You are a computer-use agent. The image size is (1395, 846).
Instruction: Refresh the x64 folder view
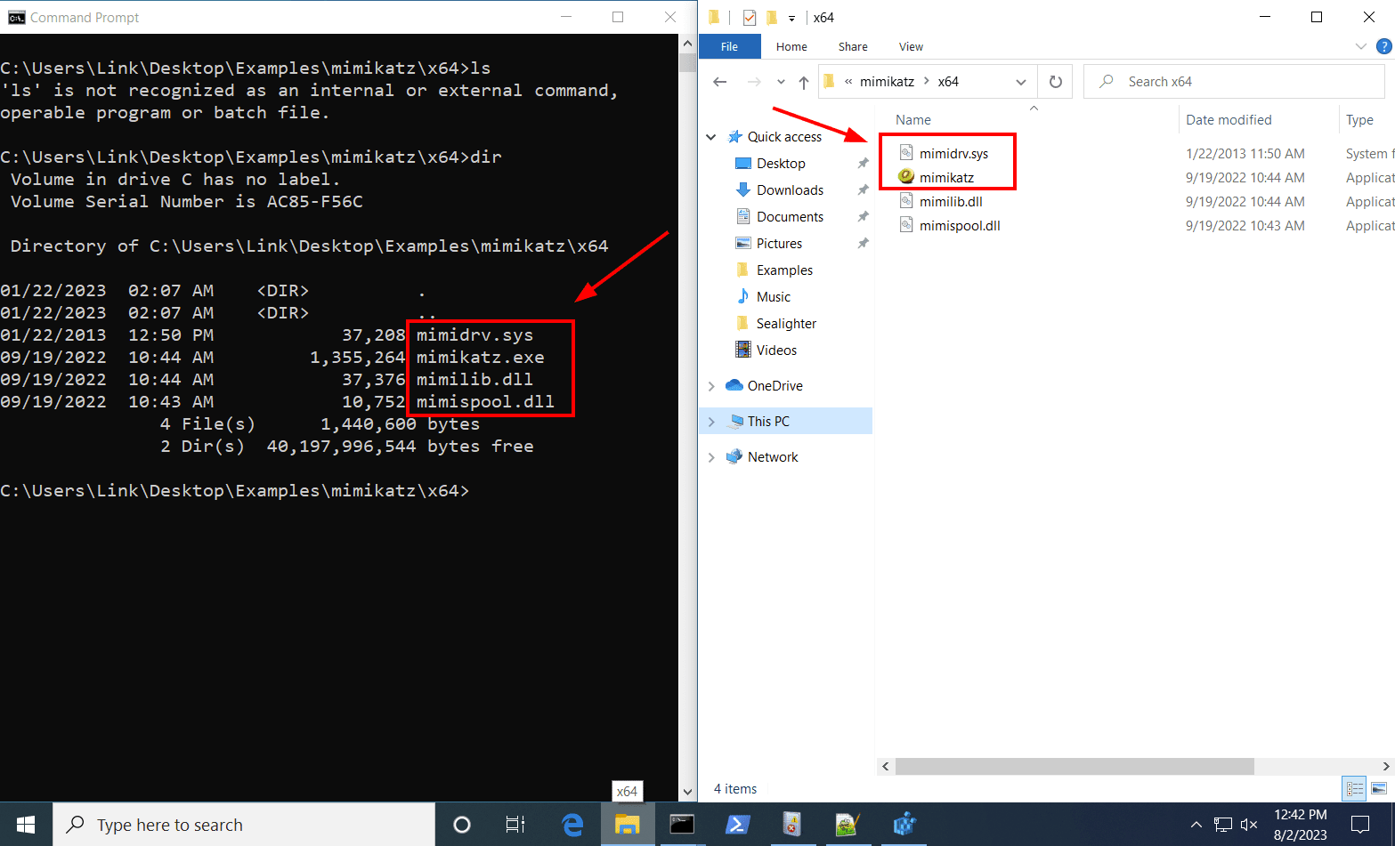(1056, 82)
